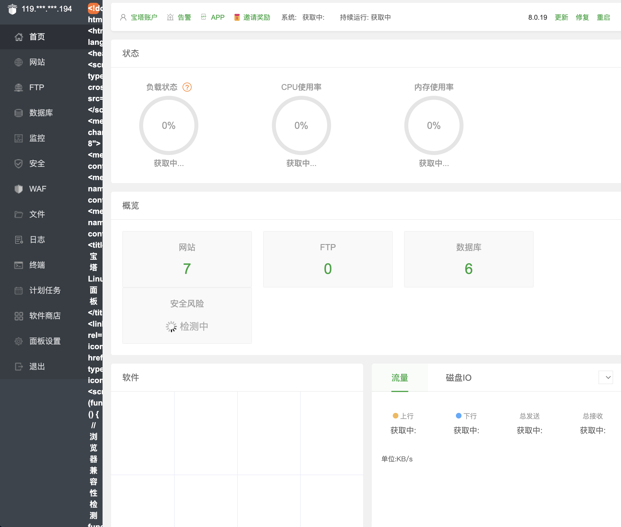The image size is (621, 527).
Task: Open the FTP overview card showing 0
Action: click(328, 259)
